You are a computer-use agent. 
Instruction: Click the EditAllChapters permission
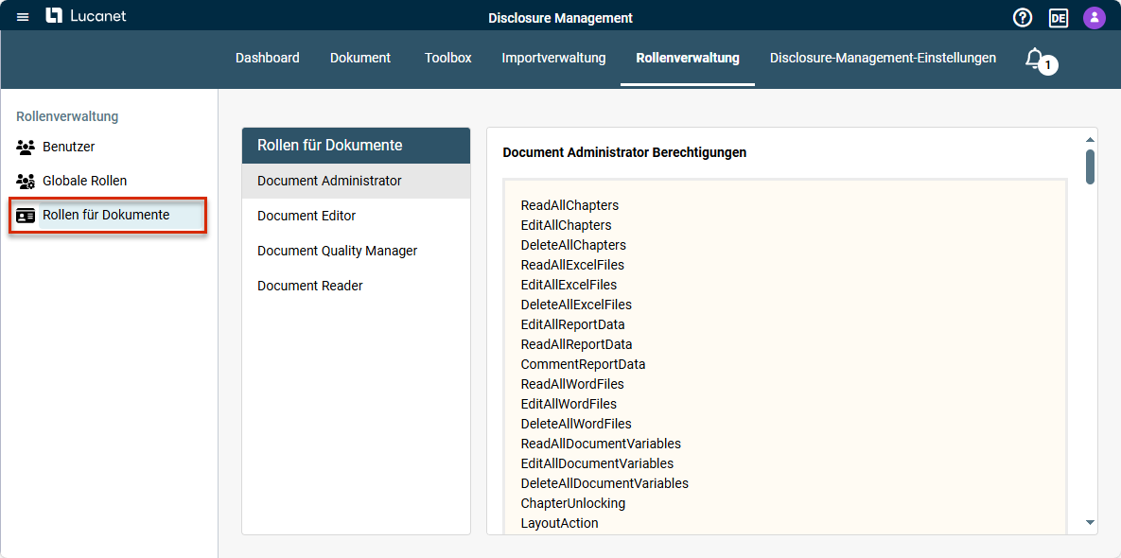[x=567, y=226]
